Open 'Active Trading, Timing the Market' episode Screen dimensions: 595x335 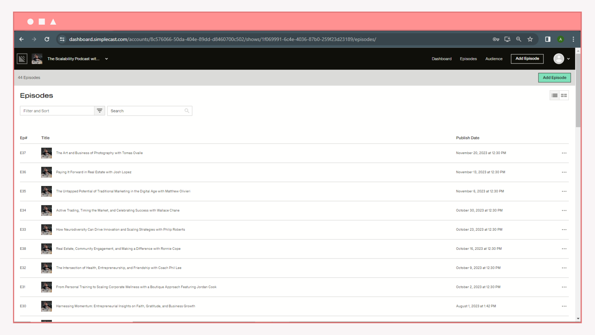point(118,211)
